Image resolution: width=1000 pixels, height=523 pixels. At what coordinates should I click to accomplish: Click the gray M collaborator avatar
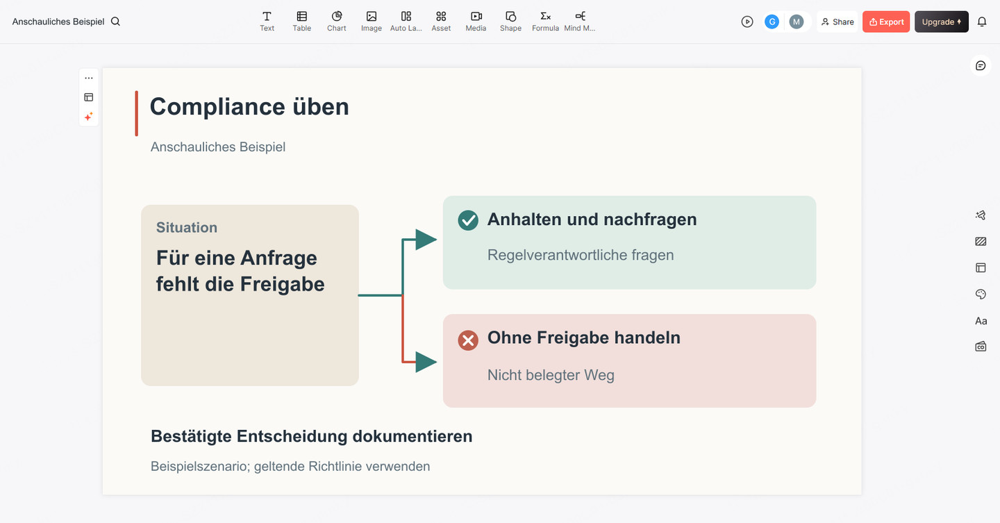click(797, 22)
